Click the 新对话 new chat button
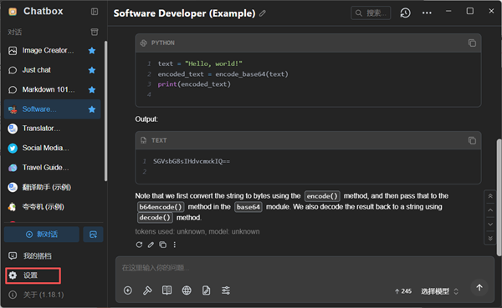The width and height of the screenshot is (502, 308). (42, 235)
